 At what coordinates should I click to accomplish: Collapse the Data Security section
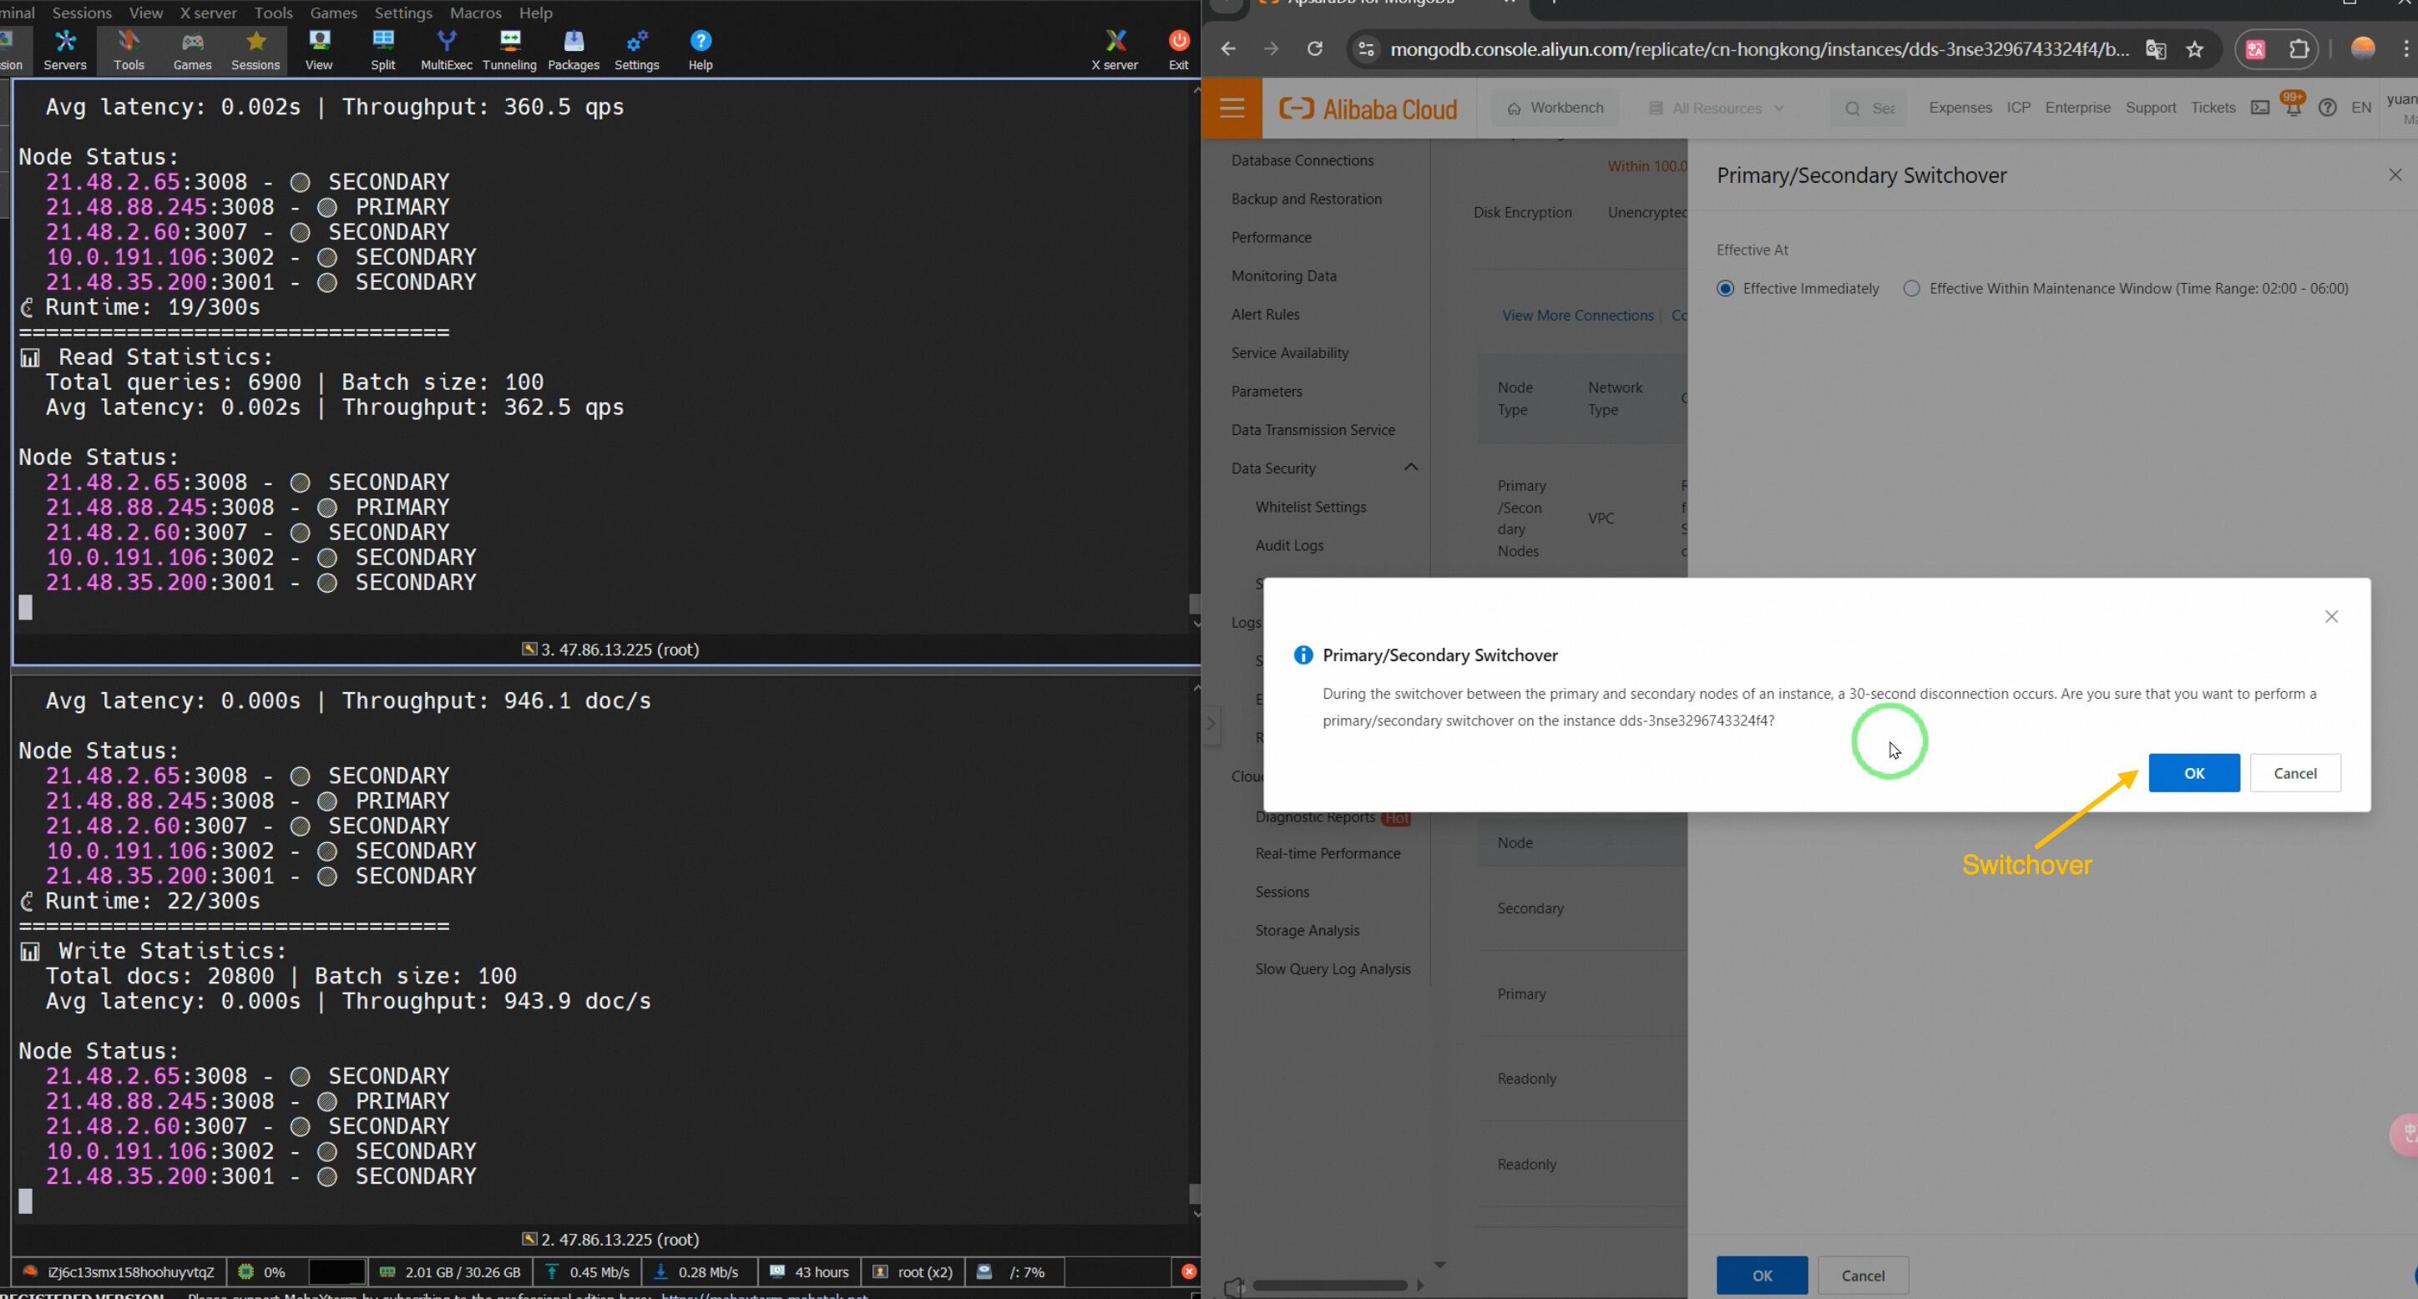click(1410, 468)
